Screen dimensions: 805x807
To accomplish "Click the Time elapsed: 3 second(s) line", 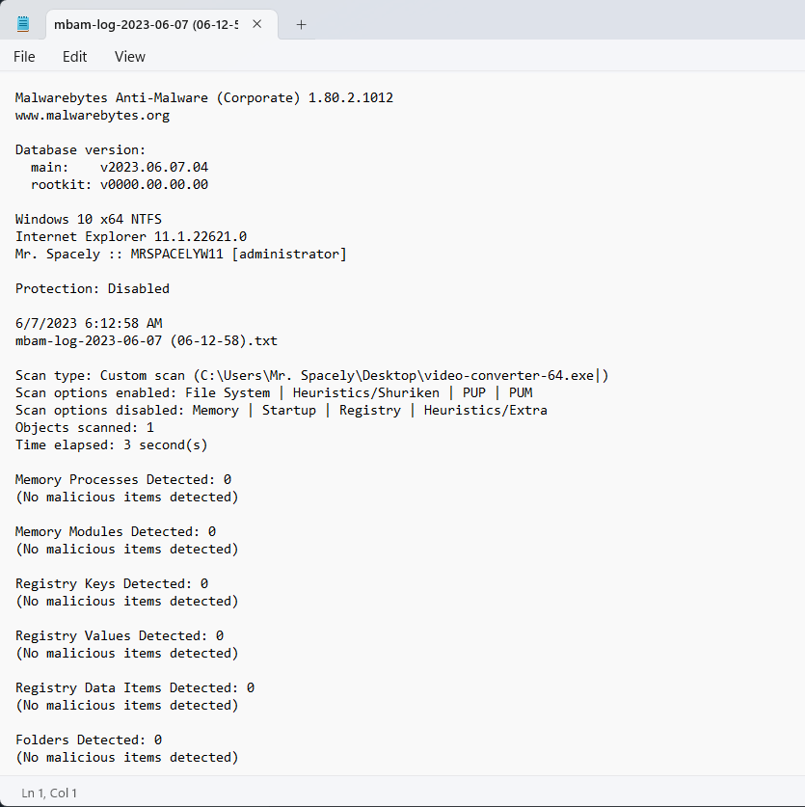I will click(112, 444).
